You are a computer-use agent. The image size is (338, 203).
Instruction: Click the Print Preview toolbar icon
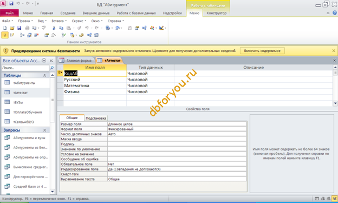click(34, 28)
